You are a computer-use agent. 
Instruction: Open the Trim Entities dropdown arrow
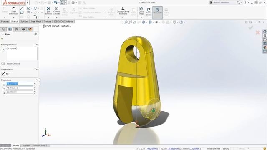[x=48, y=17]
